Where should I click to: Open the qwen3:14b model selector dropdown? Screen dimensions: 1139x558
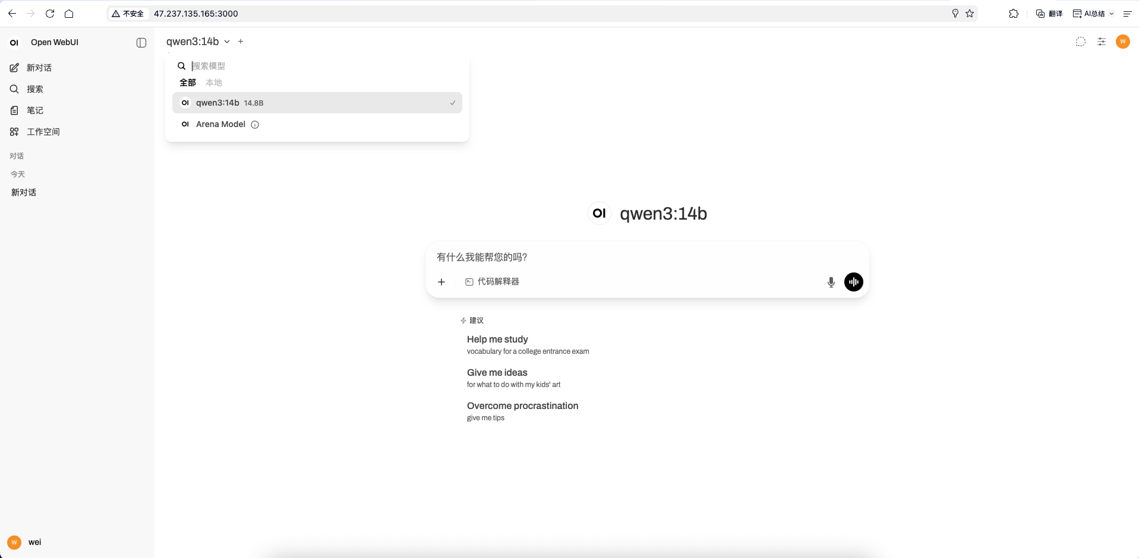[198, 42]
